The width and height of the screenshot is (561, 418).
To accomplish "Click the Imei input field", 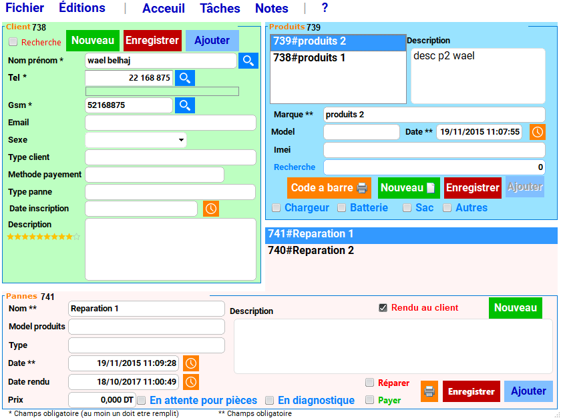I will (434, 150).
